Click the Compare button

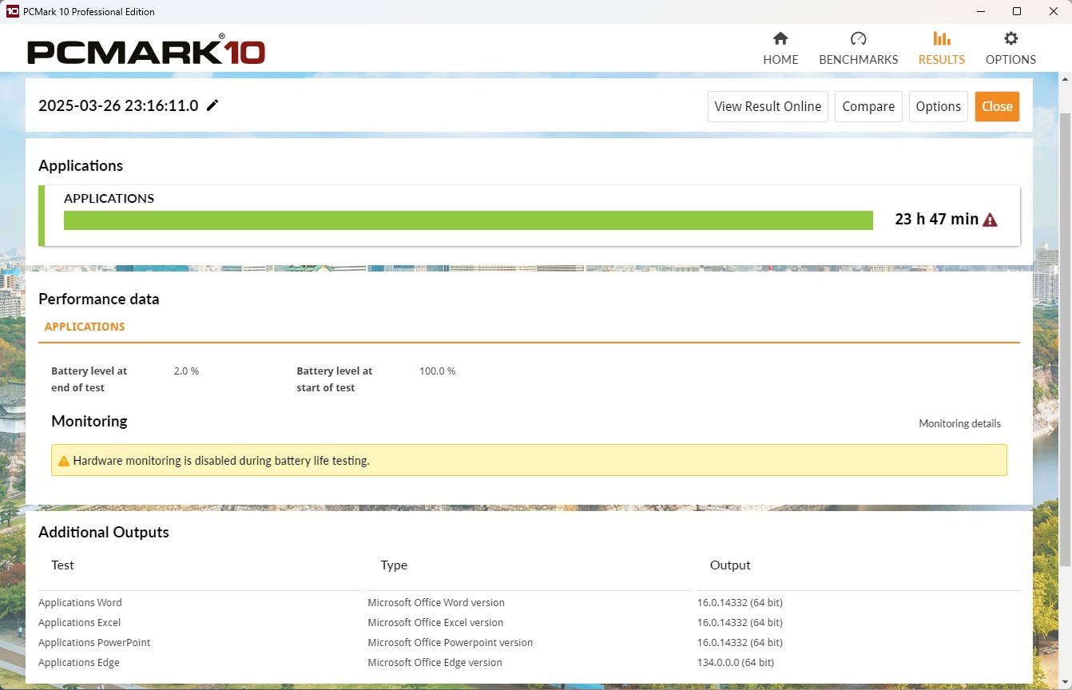pyautogui.click(x=868, y=106)
